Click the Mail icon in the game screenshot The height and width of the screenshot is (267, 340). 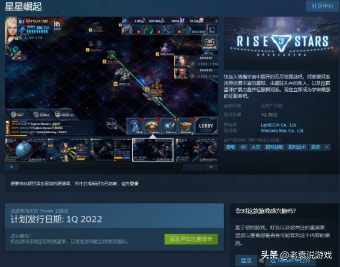tap(135, 126)
